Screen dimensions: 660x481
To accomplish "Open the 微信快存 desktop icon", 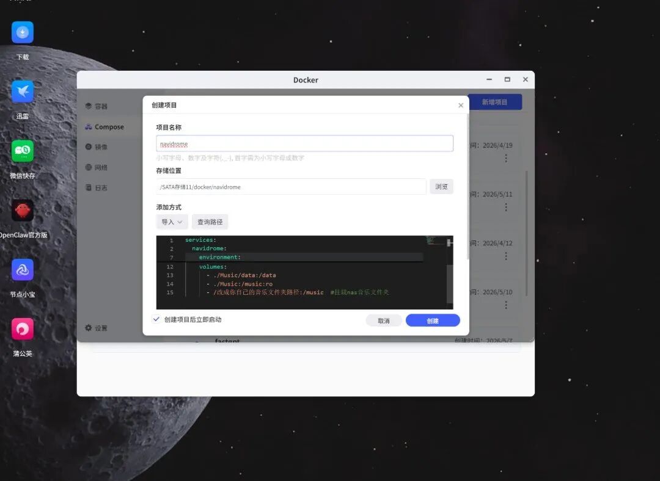I will point(23,151).
